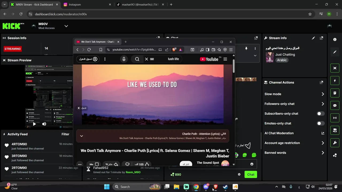Expand the pinned message chevron in chat
Screen dimensions: 342x192
tap(255, 55)
